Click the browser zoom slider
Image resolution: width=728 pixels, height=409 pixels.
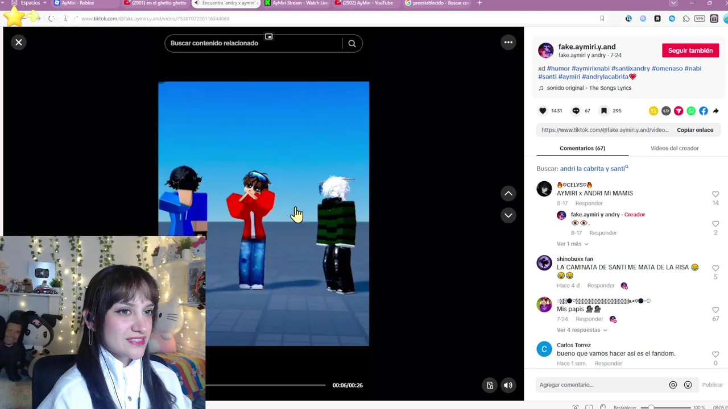(665, 407)
